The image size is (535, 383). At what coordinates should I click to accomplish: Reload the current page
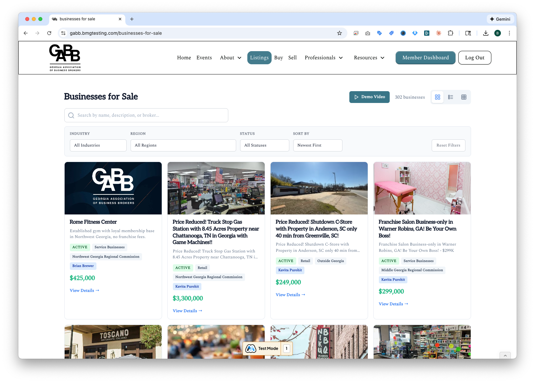tap(49, 33)
